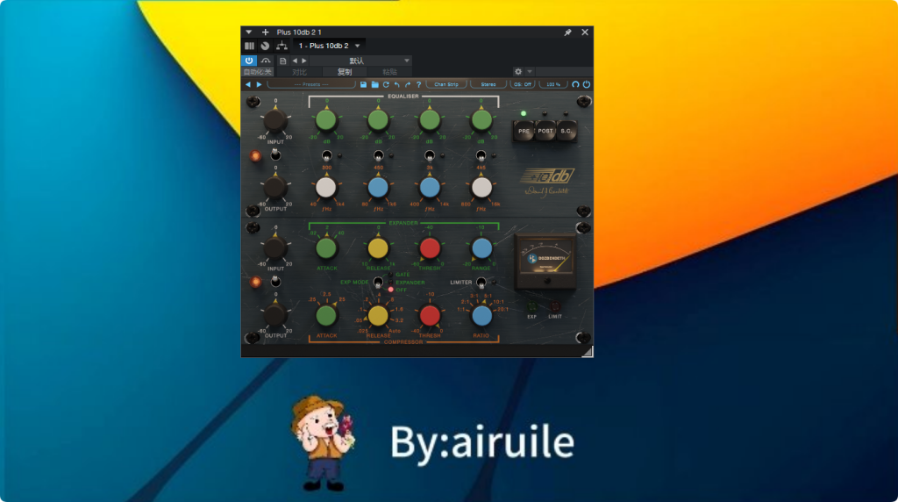Open the 1 - Plus 10db 2 dropdown

pos(330,46)
